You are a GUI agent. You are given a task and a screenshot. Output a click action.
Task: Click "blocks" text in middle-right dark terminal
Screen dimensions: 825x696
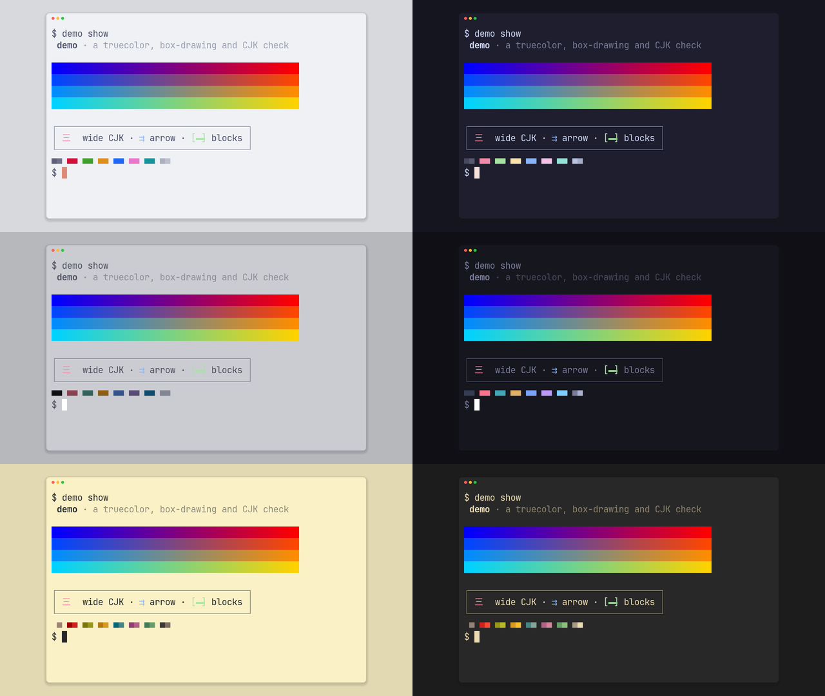pyautogui.click(x=639, y=370)
